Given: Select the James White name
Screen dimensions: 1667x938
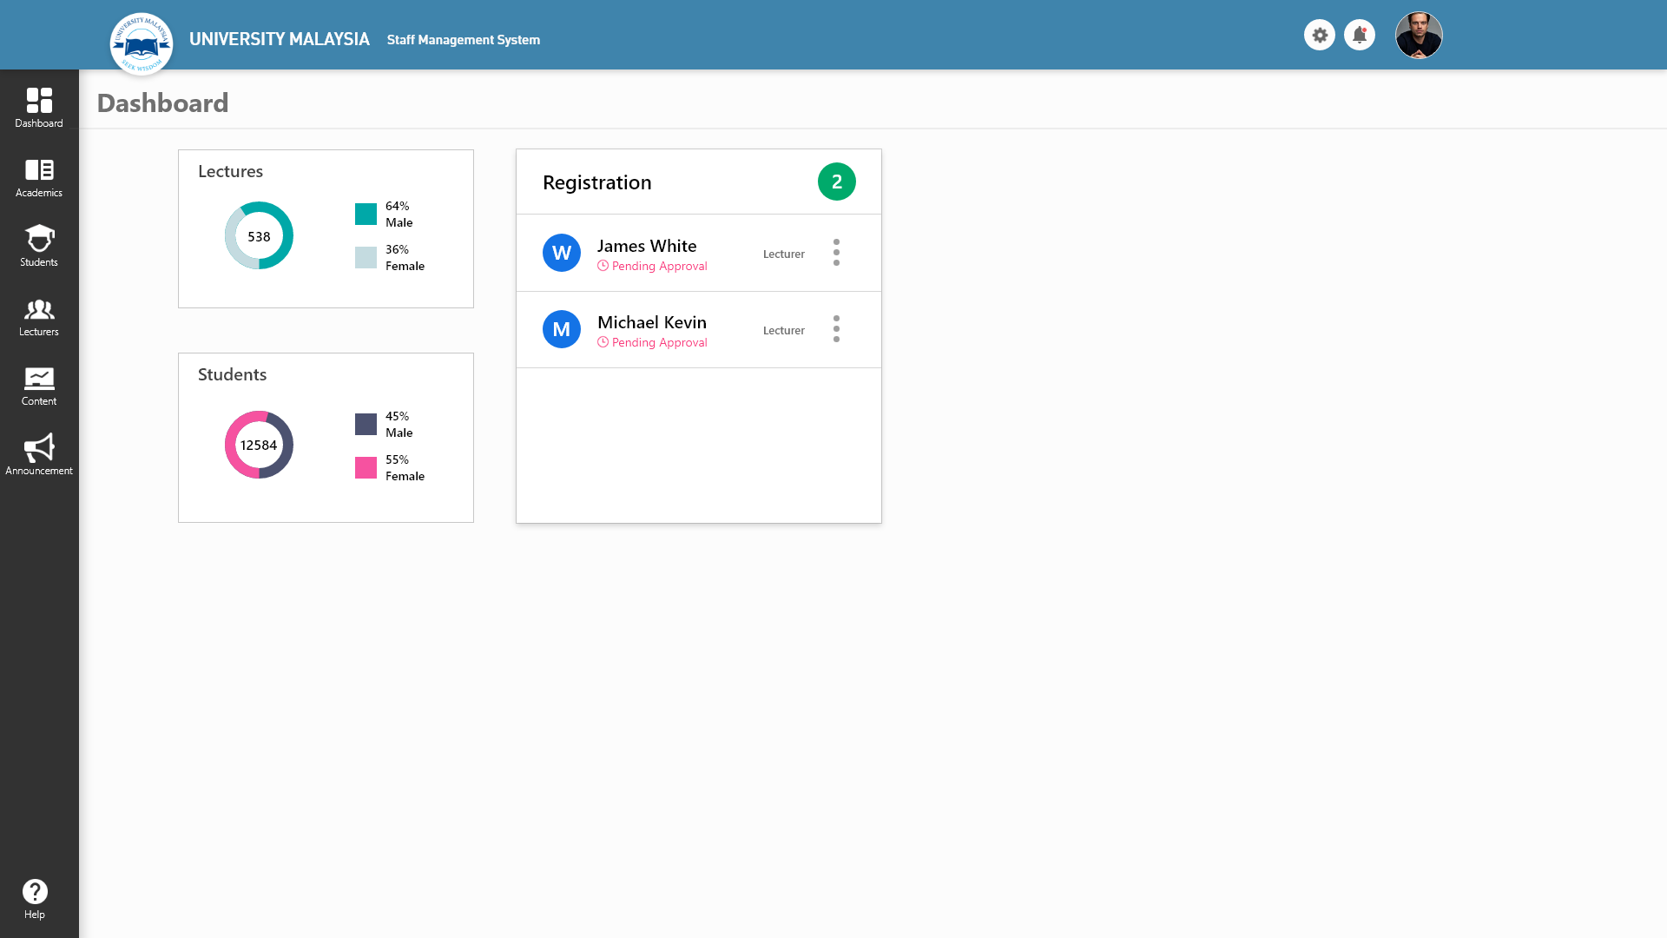Looking at the screenshot, I should click(647, 246).
